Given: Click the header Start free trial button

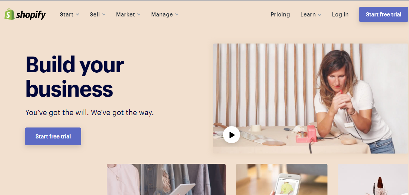Looking at the screenshot, I should (x=383, y=14).
